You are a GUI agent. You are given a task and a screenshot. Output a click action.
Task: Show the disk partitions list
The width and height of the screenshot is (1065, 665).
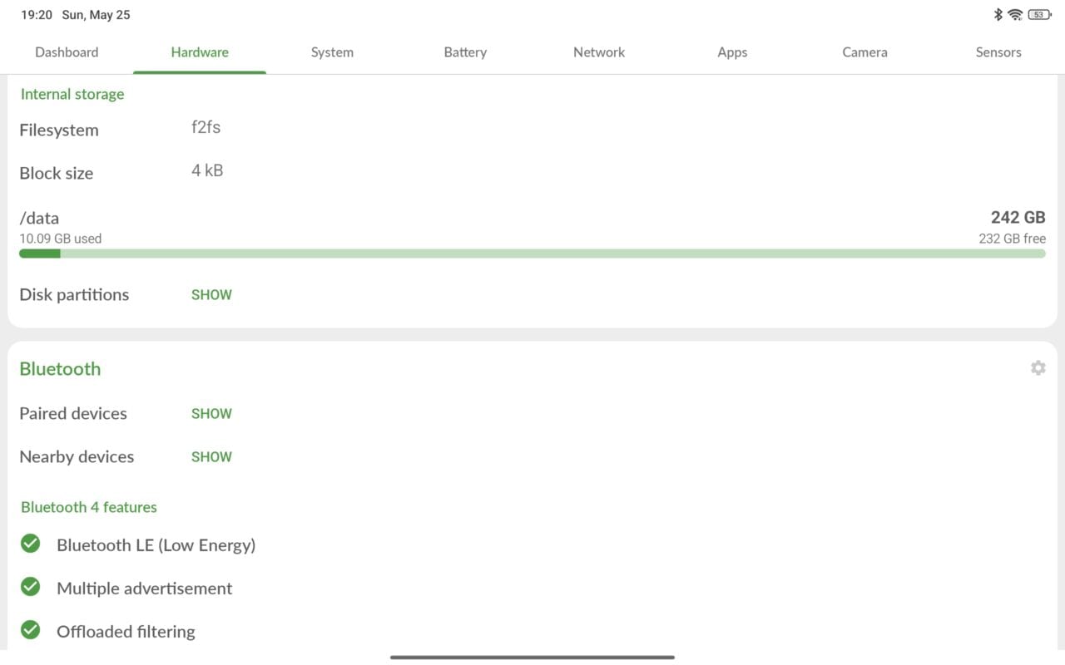[x=211, y=295]
